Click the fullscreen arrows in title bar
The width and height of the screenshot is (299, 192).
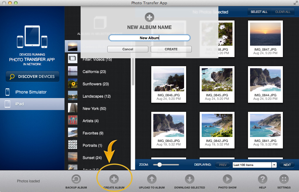[295, 3]
